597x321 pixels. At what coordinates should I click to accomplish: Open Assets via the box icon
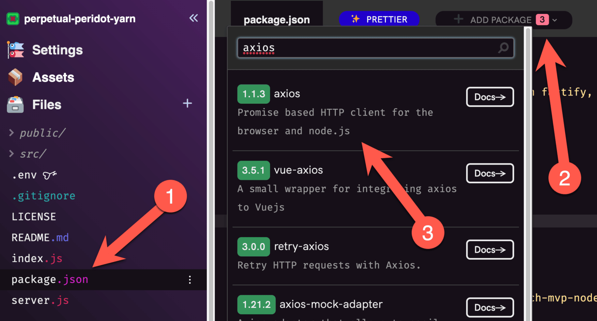point(16,77)
